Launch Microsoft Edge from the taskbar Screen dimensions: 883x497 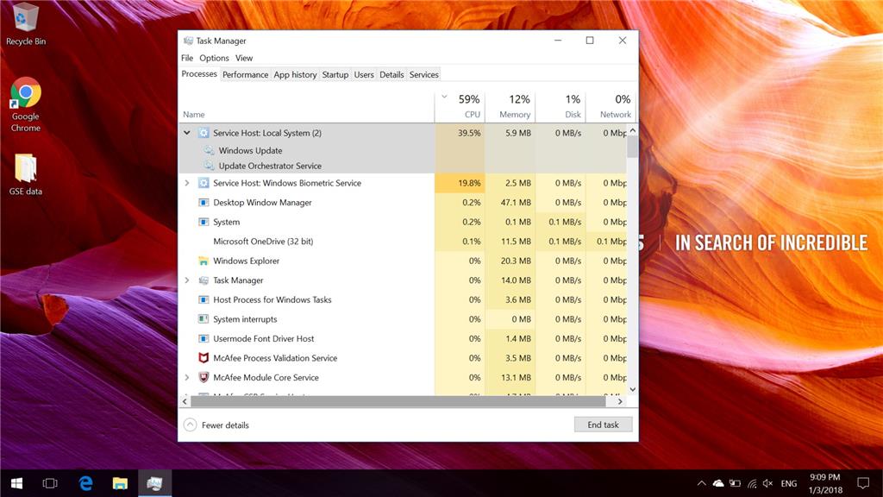[x=85, y=483]
